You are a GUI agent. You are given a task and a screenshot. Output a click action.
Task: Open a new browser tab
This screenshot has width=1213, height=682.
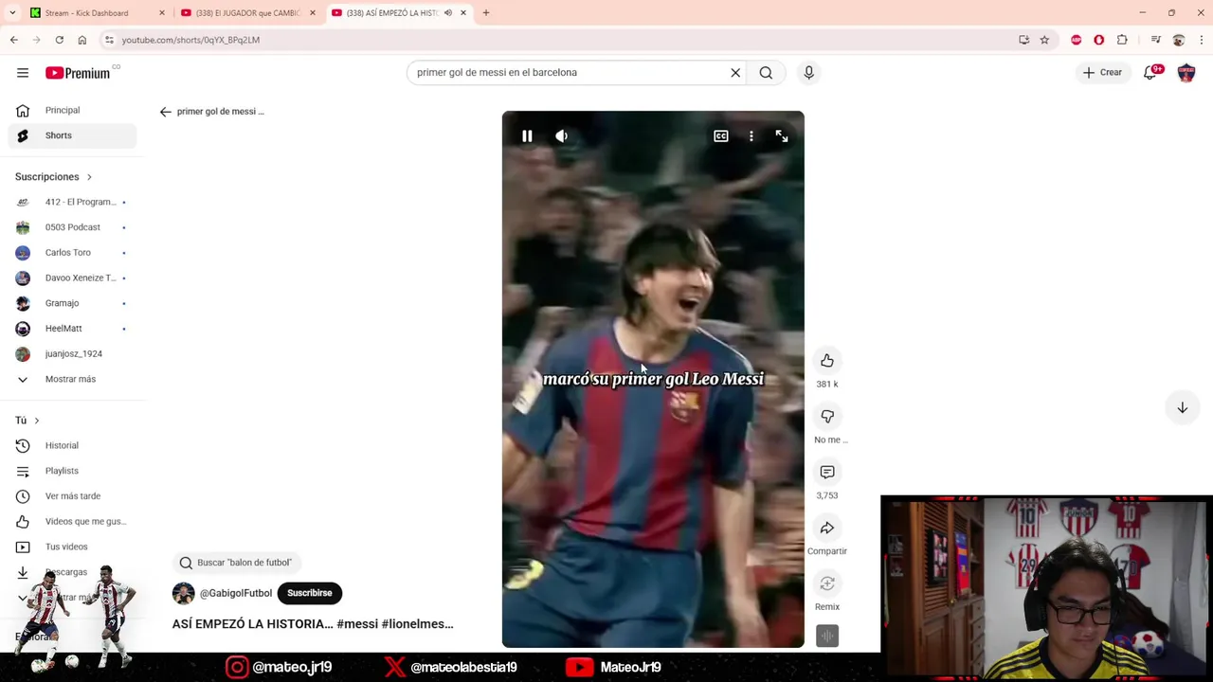point(486,13)
